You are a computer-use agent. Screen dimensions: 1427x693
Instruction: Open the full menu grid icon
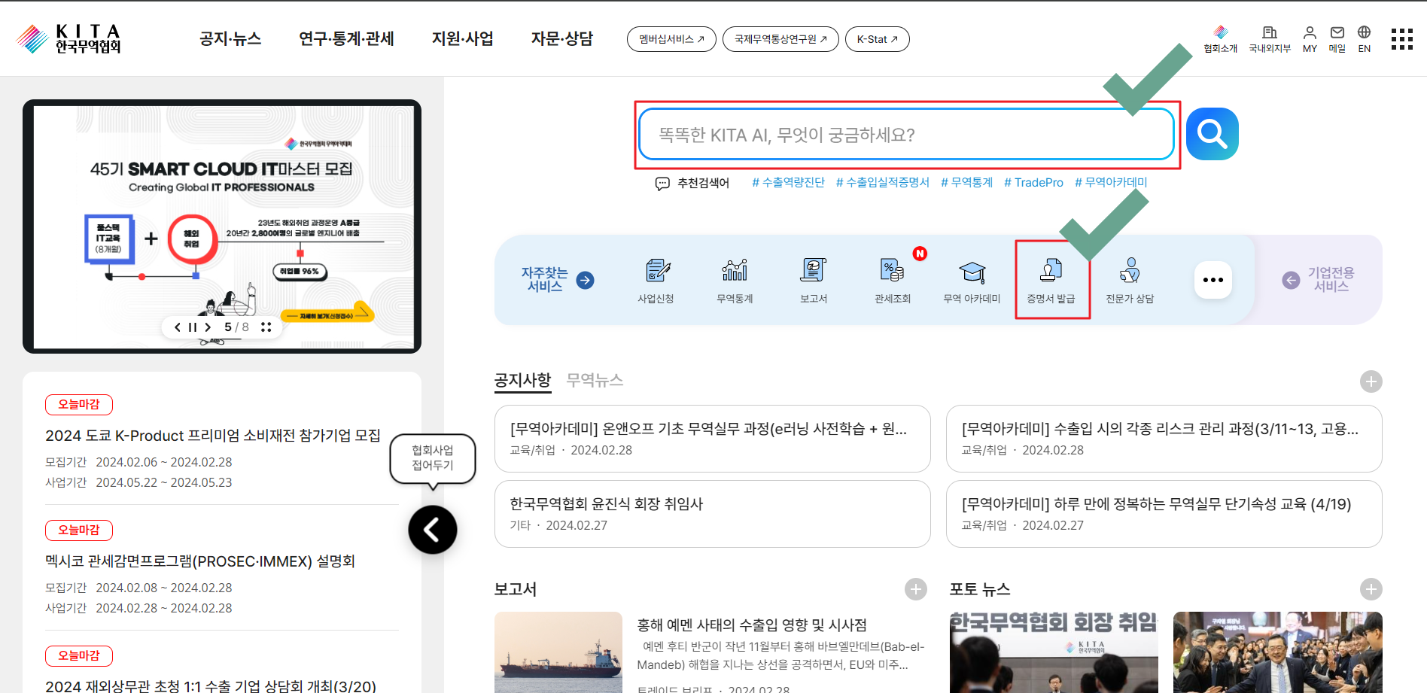point(1401,39)
